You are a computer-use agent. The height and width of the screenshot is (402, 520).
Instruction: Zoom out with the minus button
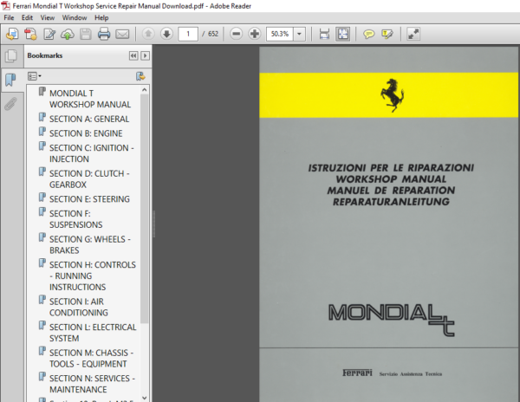coord(236,34)
